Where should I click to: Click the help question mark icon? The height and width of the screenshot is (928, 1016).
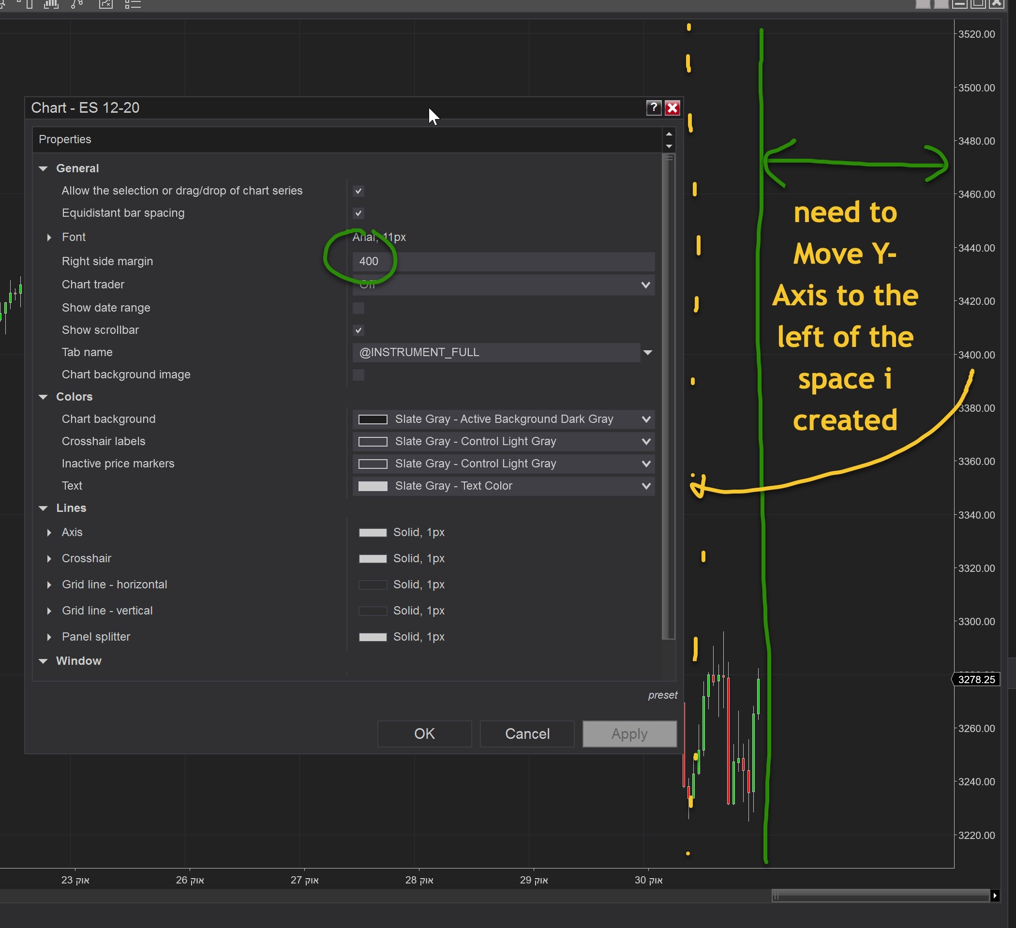point(654,107)
